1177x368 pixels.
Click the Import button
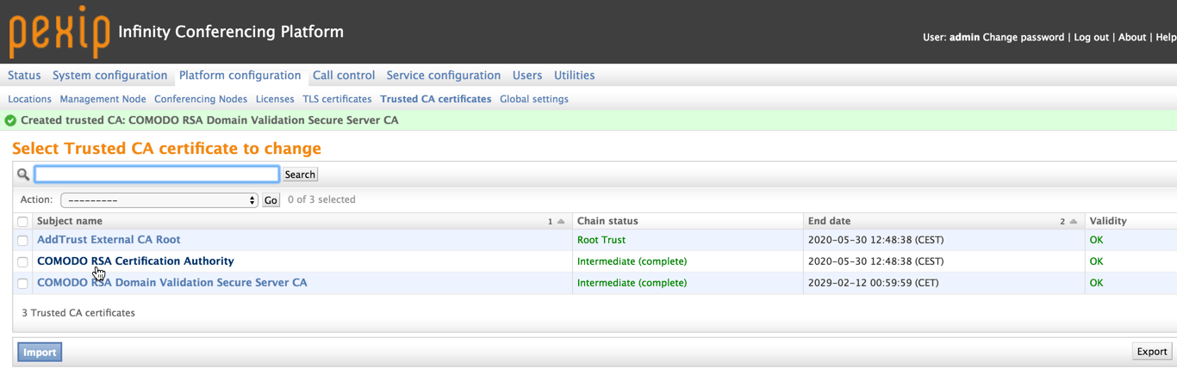tap(40, 352)
